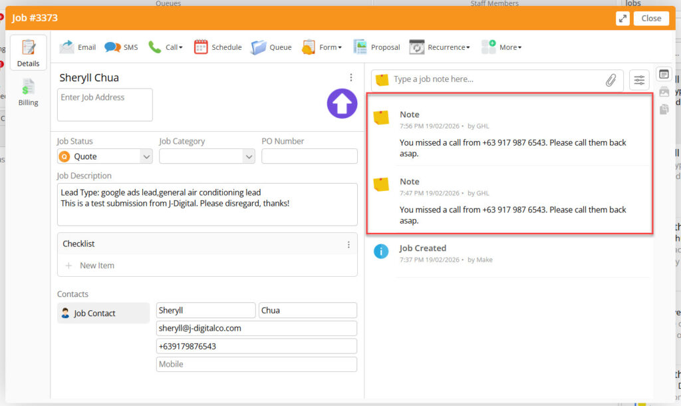Open job note filter settings icon
This screenshot has width=681, height=406.
[x=639, y=80]
